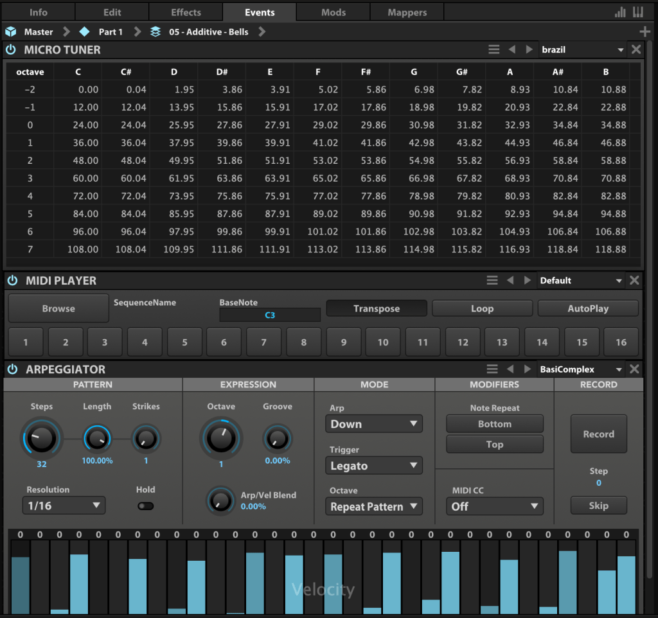Open the Micro Tuner hamburger menu icon
Screen dimensions: 658x618
coord(493,49)
